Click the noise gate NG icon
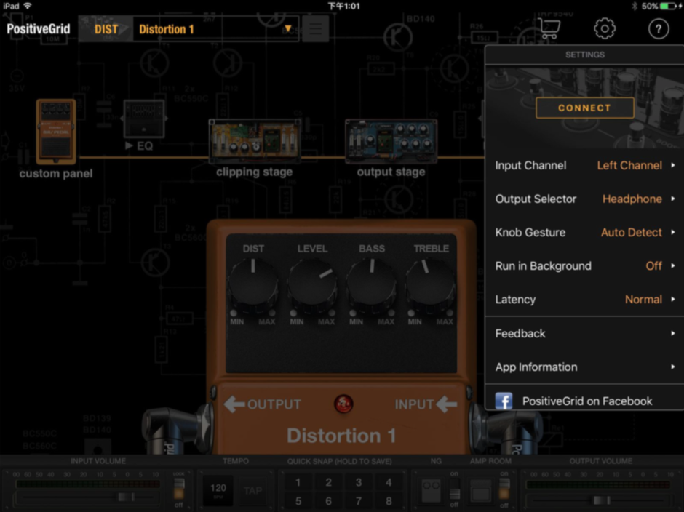Image resolution: width=684 pixels, height=512 pixels. 431,489
